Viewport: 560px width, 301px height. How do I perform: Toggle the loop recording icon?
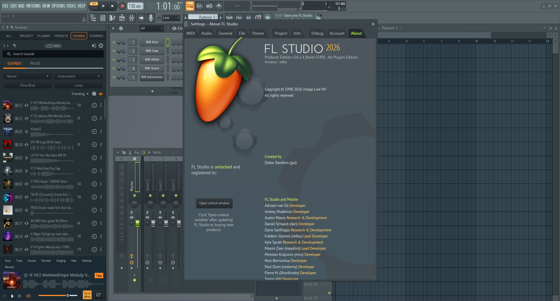[209, 6]
